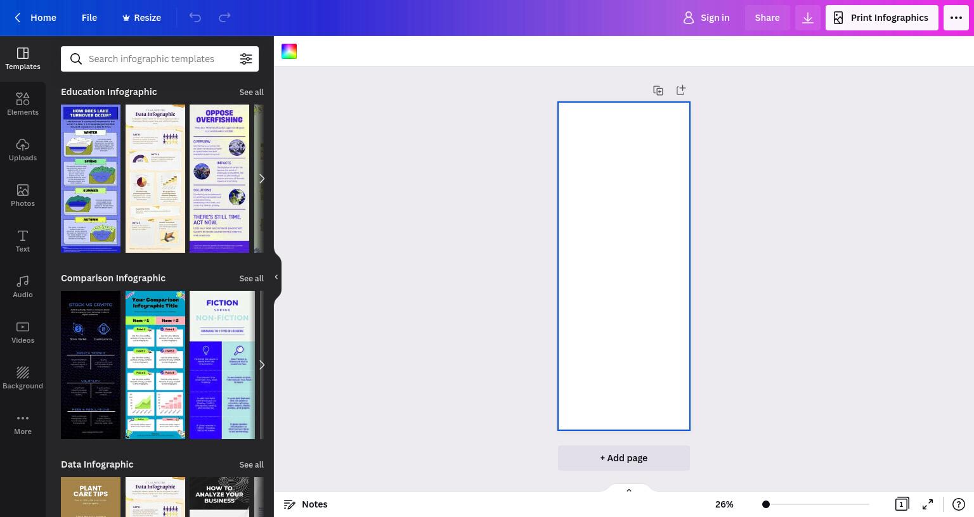974x517 pixels.
Task: Select Fiction versus Non-Fiction template
Action: click(222, 365)
